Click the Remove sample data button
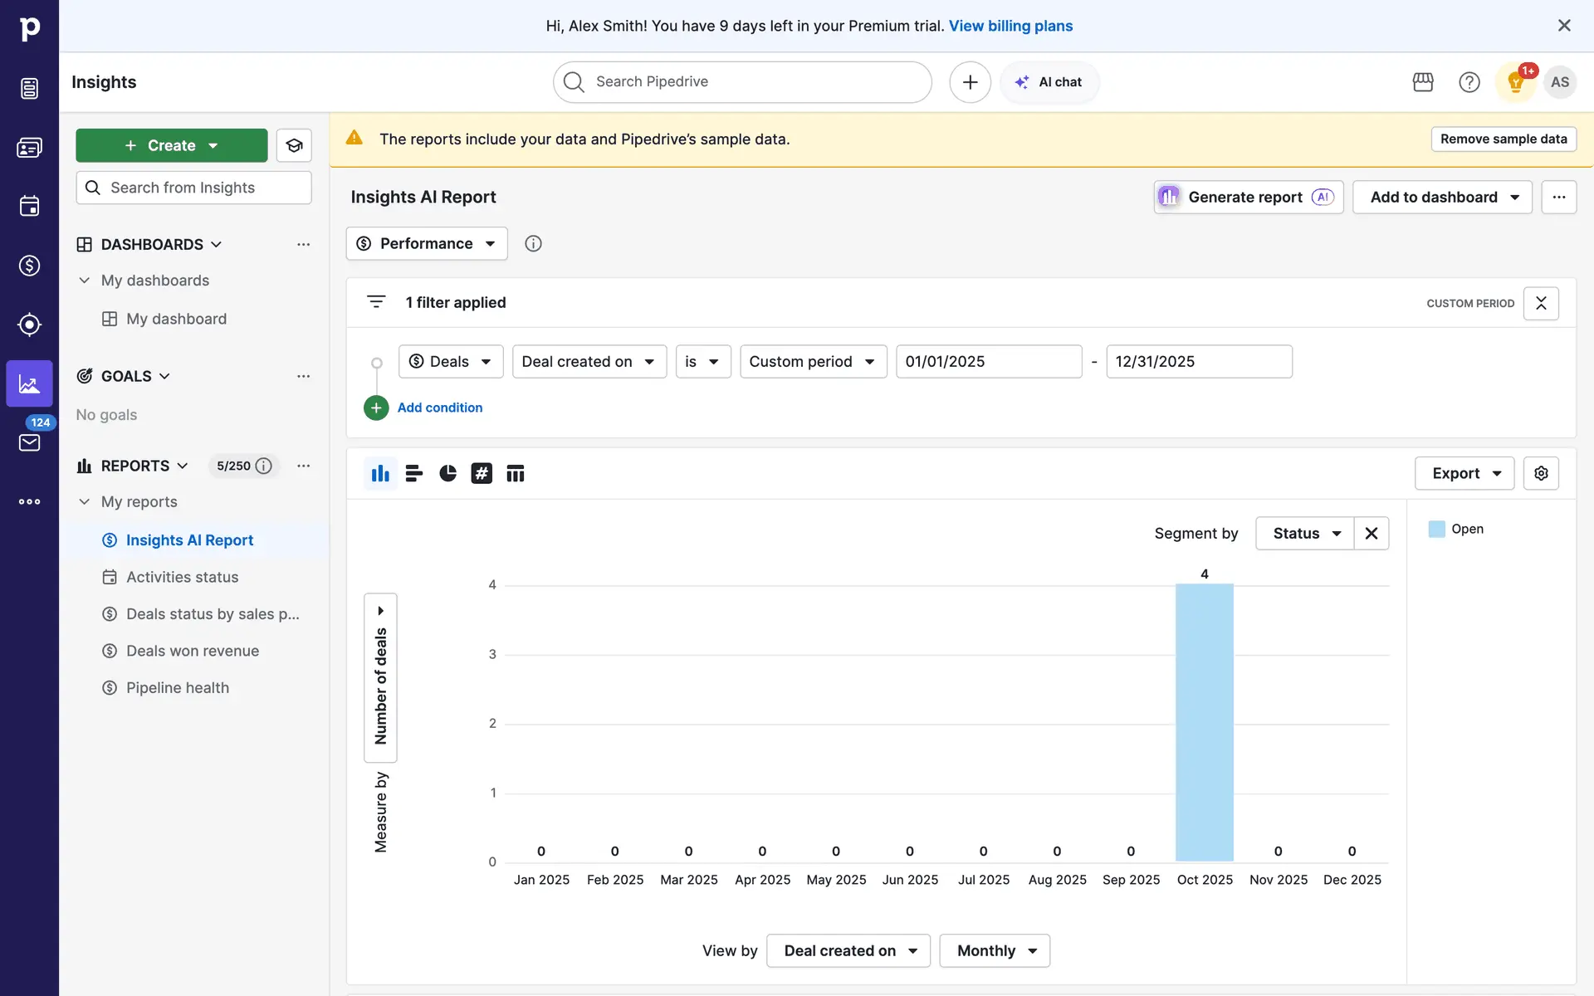 click(x=1503, y=139)
